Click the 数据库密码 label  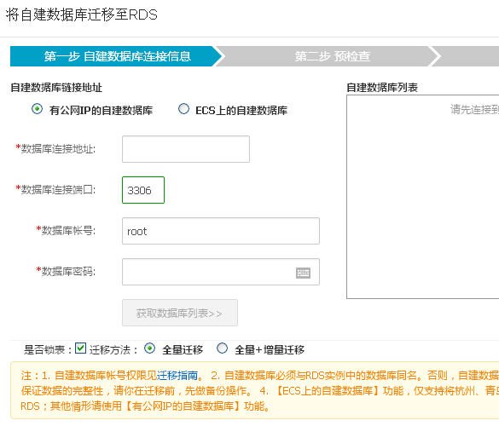66,272
